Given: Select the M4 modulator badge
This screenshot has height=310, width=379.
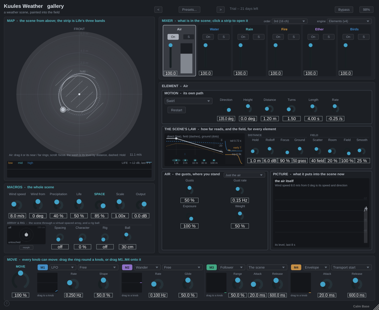Looking at the screenshot, I should (296, 267).
